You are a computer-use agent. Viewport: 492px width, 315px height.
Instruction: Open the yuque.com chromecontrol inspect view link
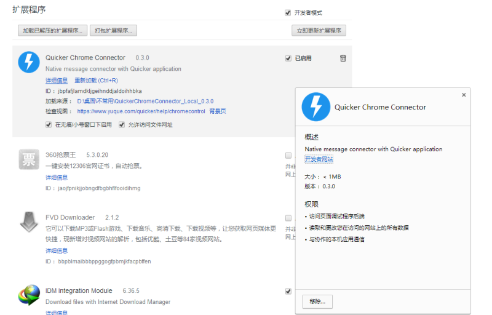click(x=141, y=111)
